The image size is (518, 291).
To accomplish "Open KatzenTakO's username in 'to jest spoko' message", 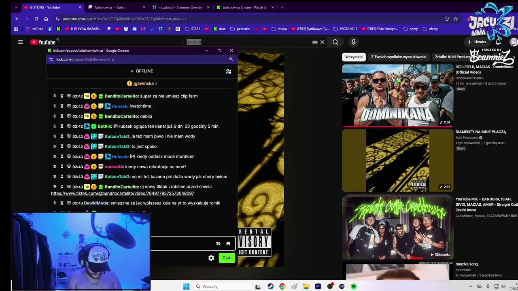I will click(117, 146).
